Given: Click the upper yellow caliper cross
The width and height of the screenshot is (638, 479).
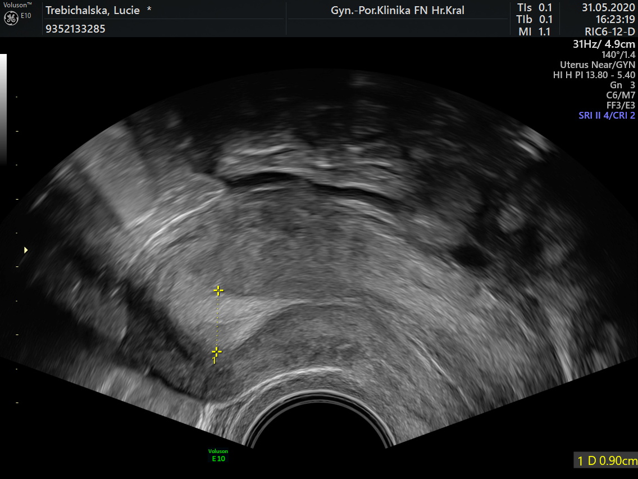Looking at the screenshot, I should [x=218, y=291].
